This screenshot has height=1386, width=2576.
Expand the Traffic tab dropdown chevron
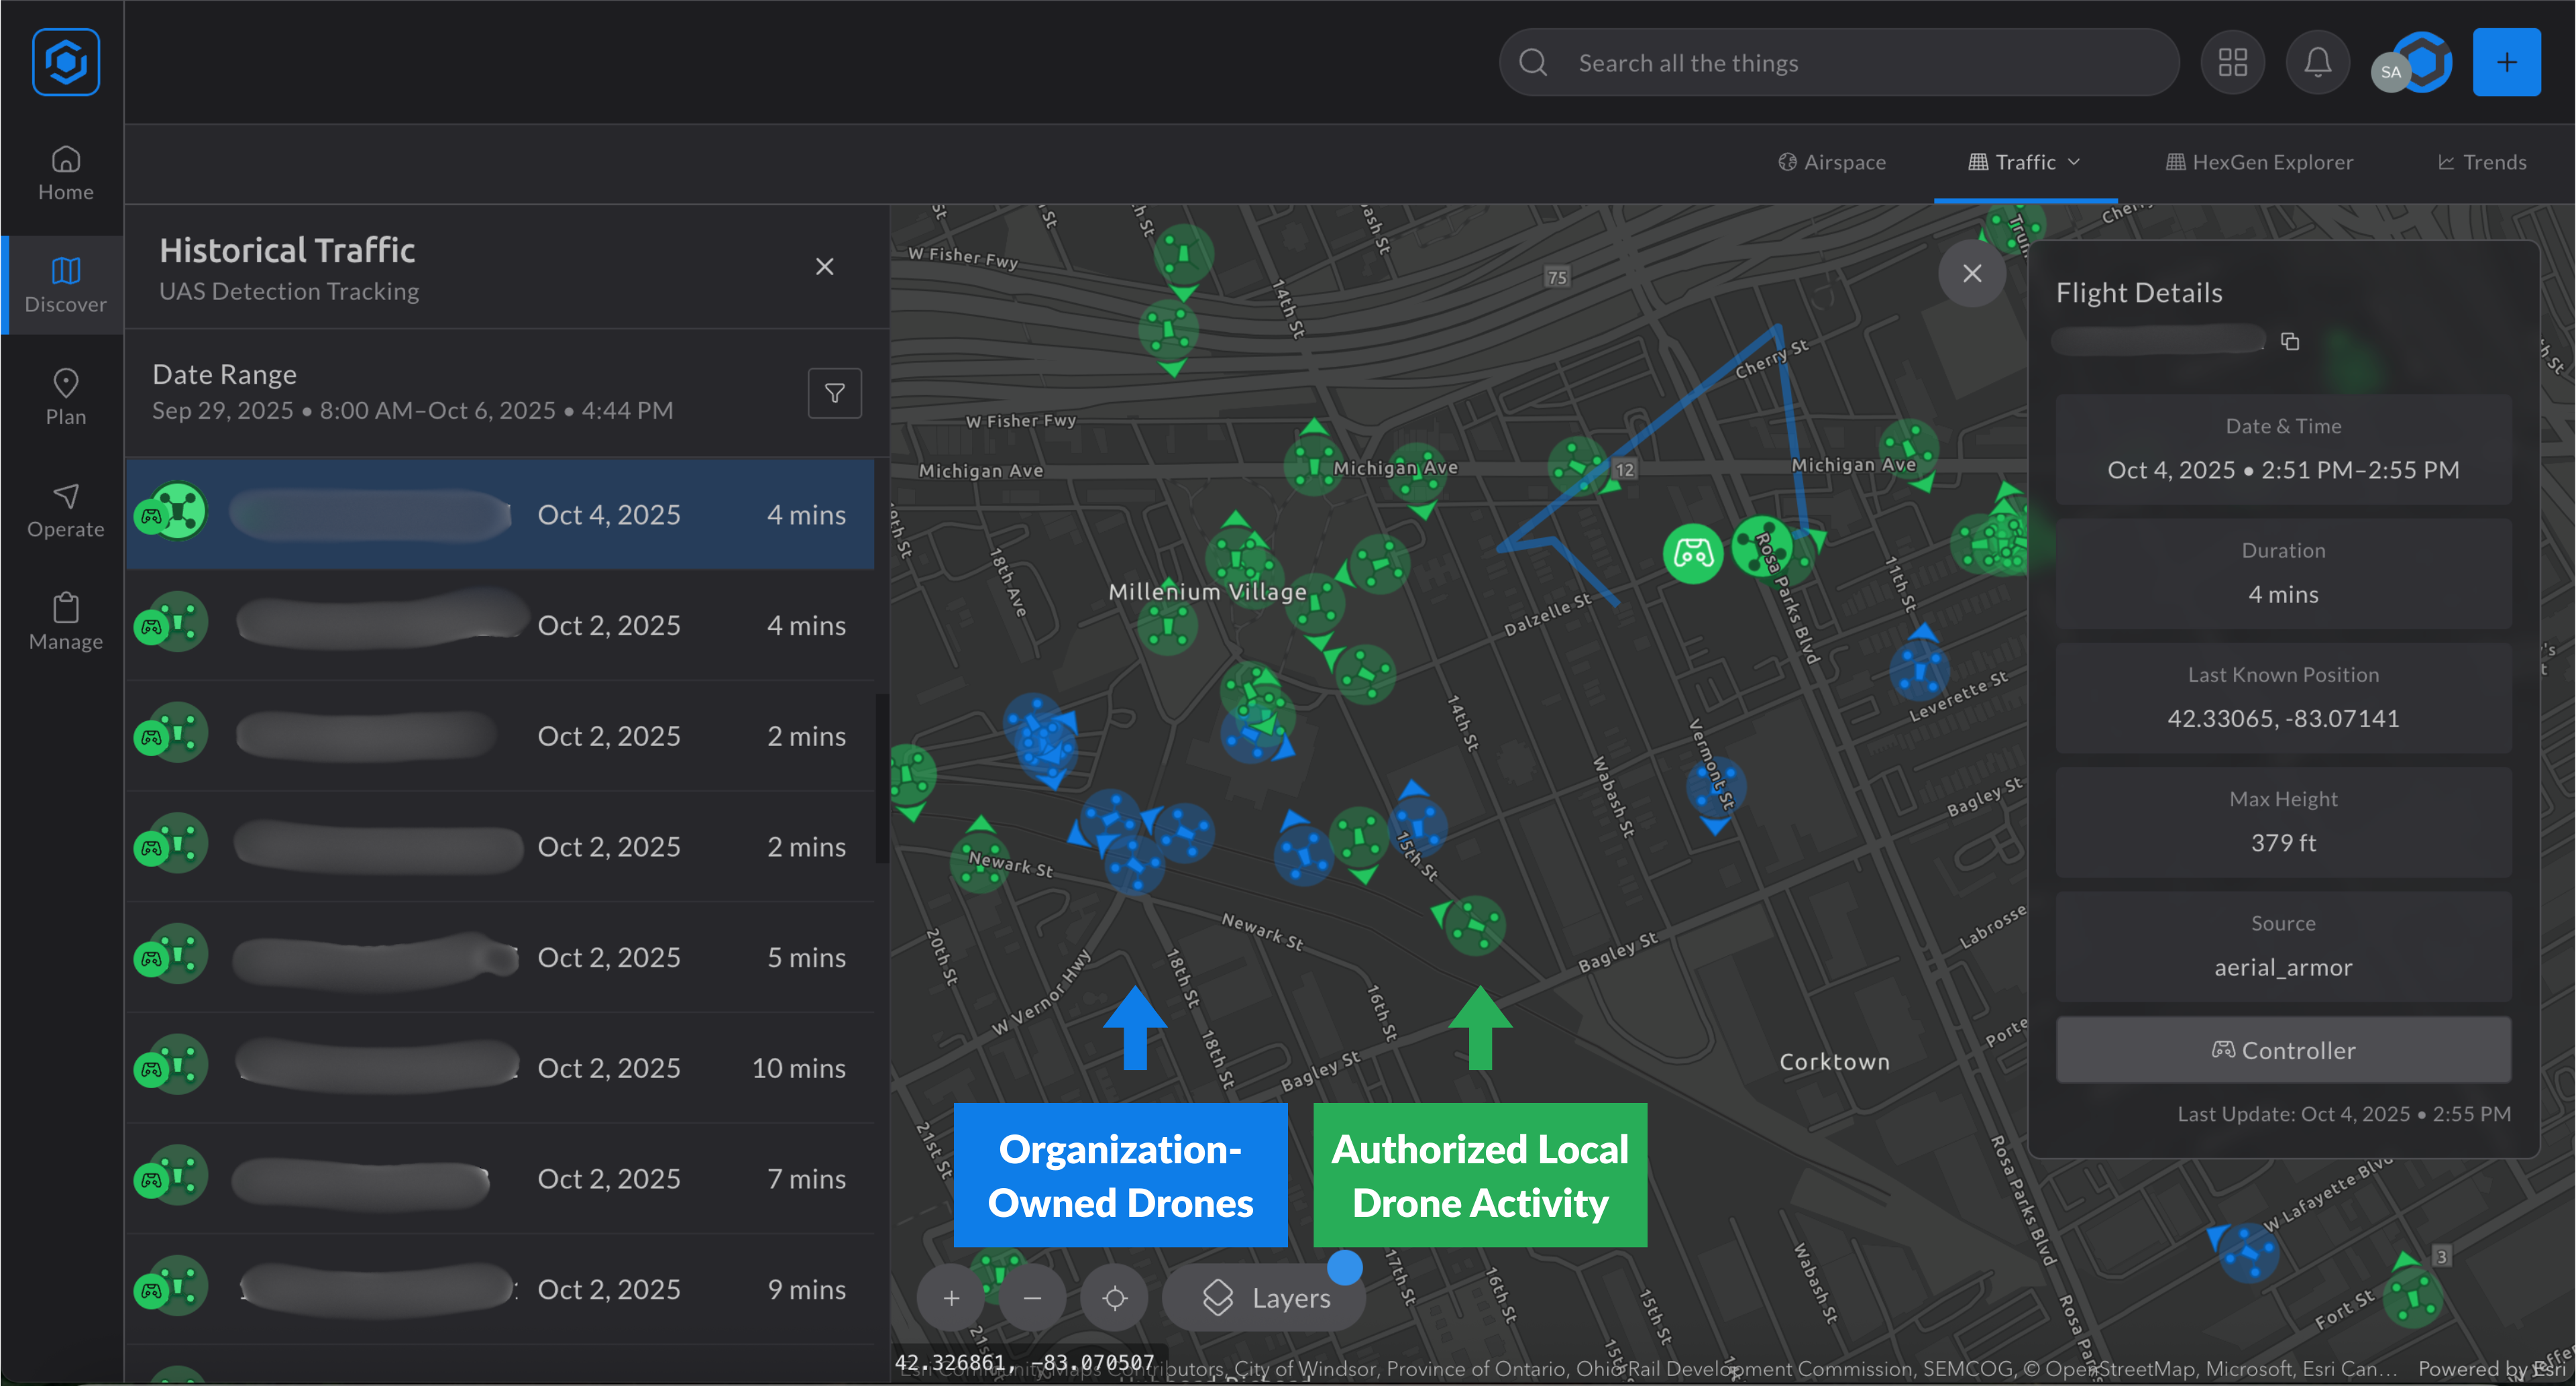(x=2074, y=162)
